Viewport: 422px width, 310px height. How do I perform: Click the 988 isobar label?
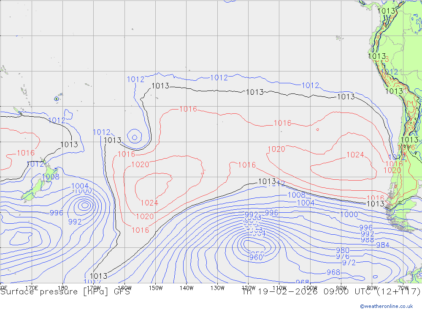point(368,240)
